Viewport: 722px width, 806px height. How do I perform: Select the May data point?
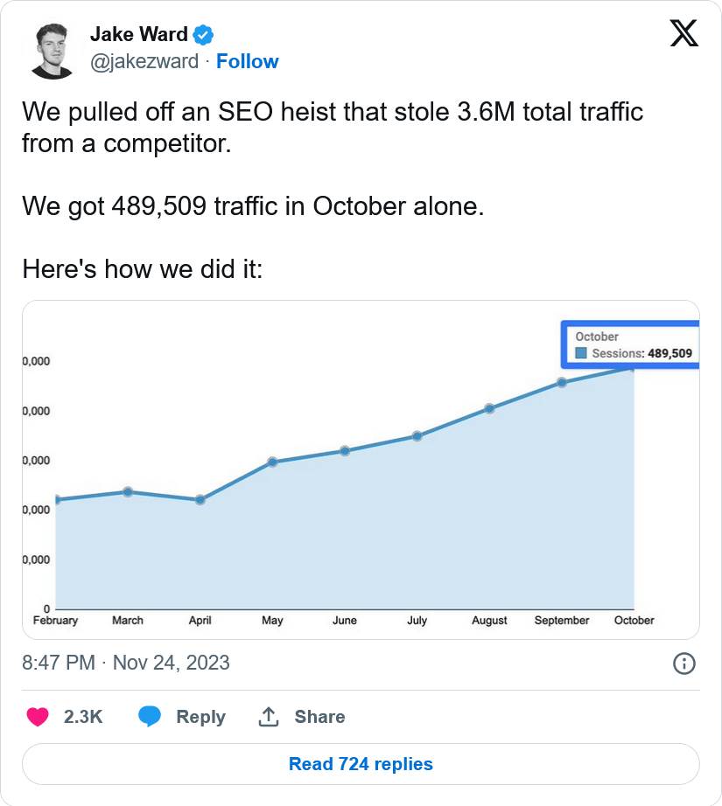[x=273, y=462]
